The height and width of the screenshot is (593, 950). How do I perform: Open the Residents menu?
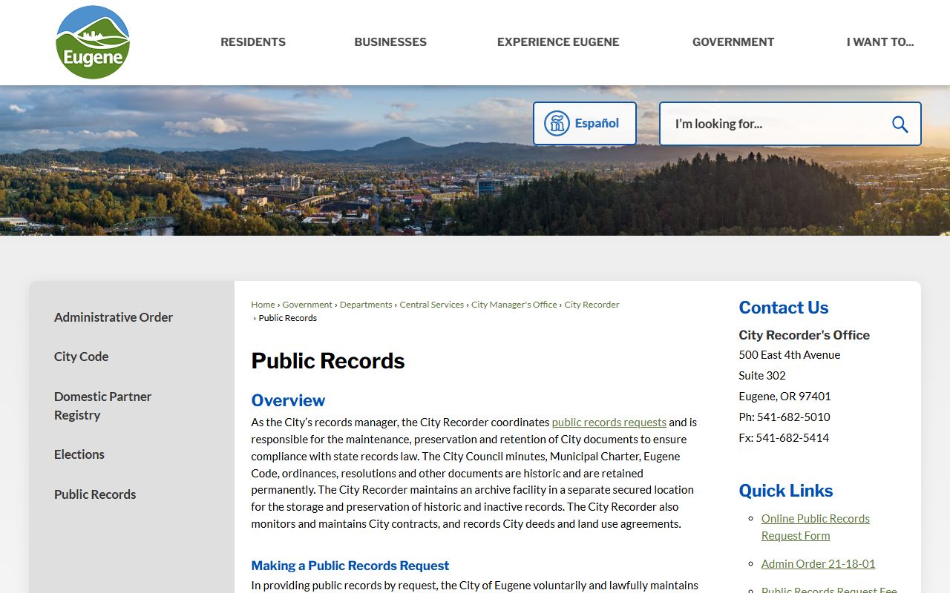click(253, 42)
